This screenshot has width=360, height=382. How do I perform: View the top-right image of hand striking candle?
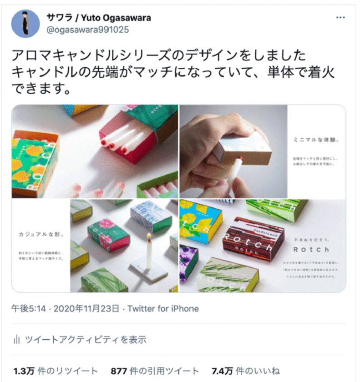point(263,151)
